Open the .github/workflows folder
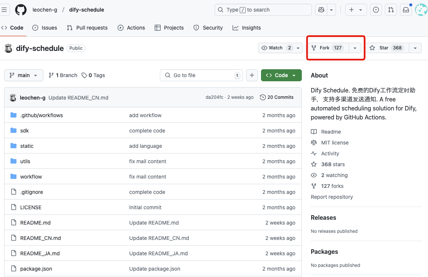Viewport: 428px width, 277px height. click(42, 115)
